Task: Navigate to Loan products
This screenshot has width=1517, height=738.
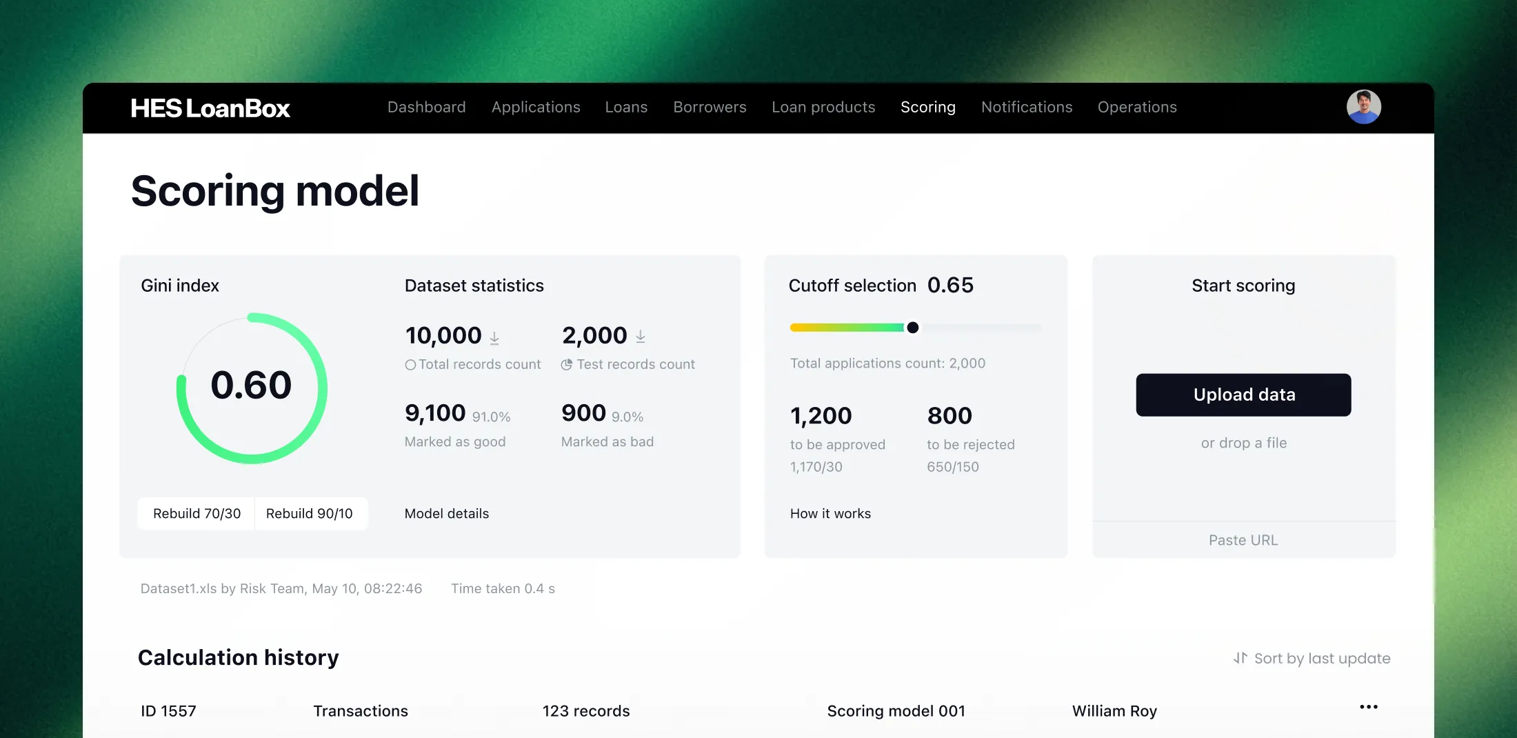Action: click(x=823, y=107)
